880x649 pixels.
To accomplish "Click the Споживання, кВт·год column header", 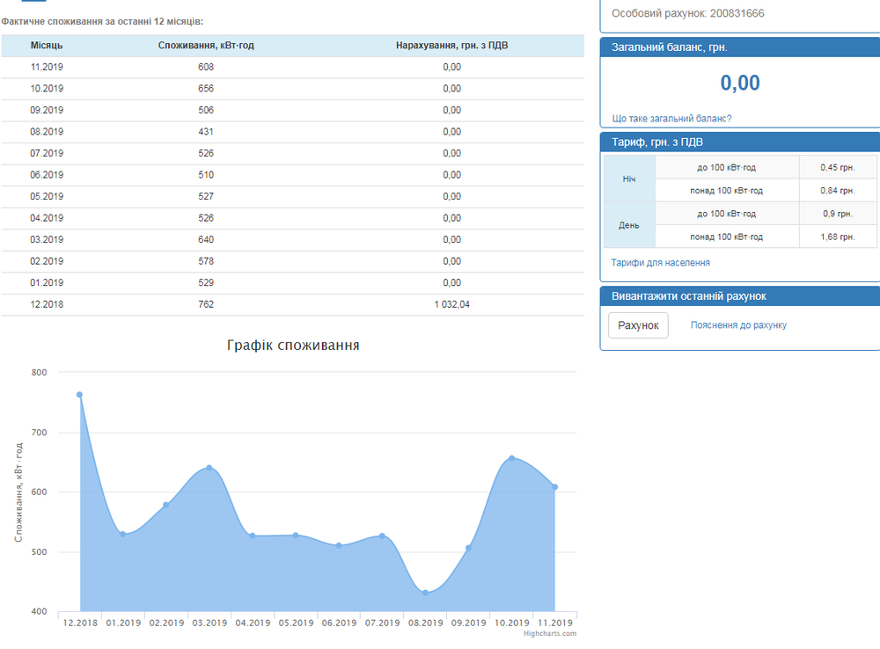I will (206, 46).
